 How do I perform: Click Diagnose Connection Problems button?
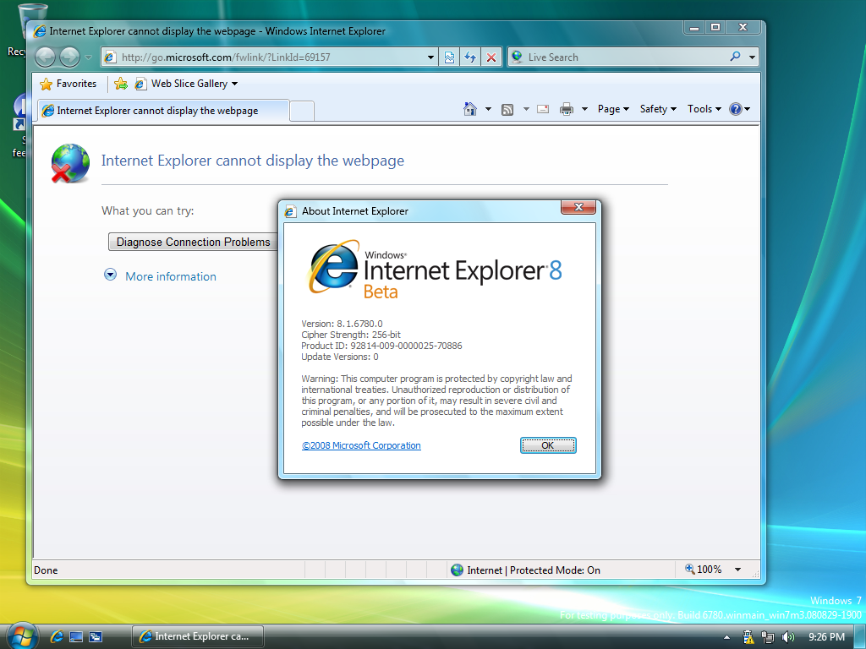[194, 242]
